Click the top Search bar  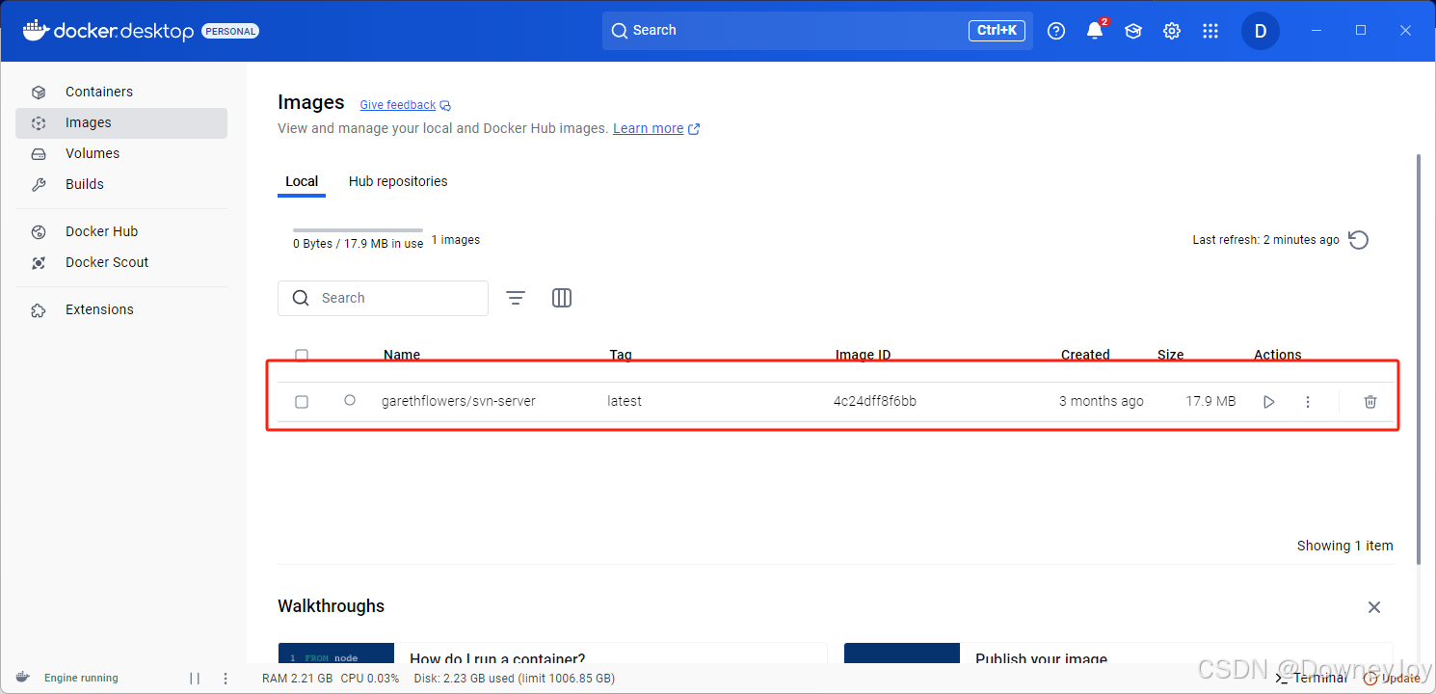coord(817,31)
